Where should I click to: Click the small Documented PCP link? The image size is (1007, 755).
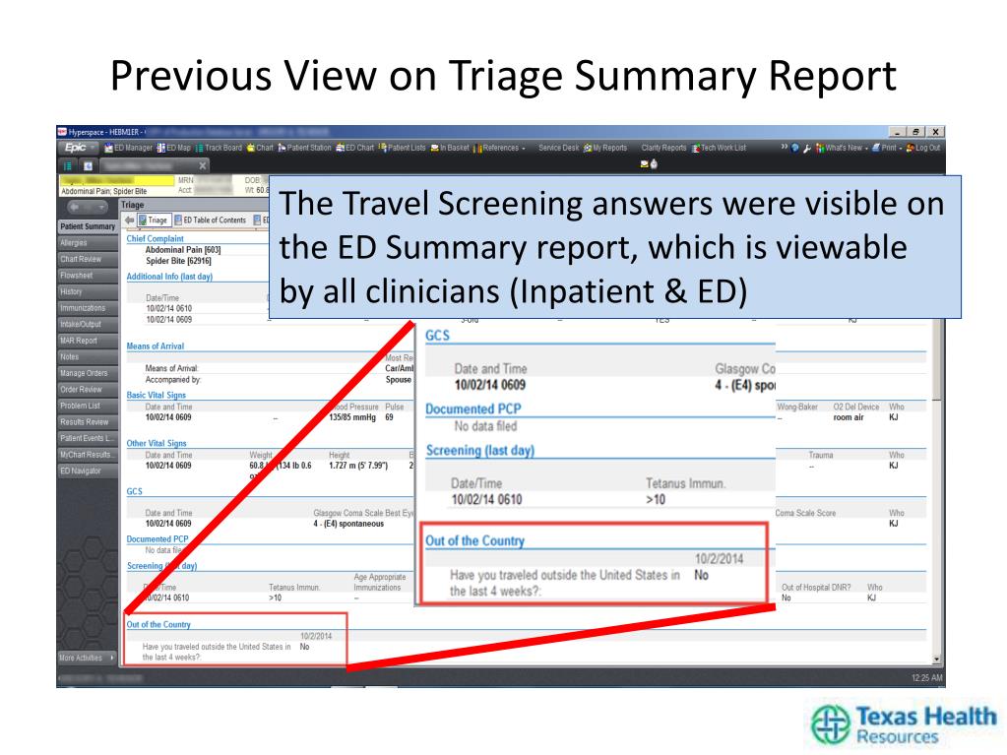(x=157, y=539)
